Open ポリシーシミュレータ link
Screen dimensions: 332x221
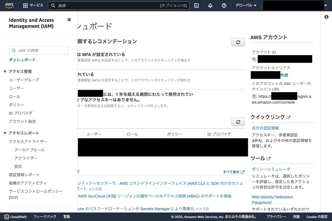(271, 169)
